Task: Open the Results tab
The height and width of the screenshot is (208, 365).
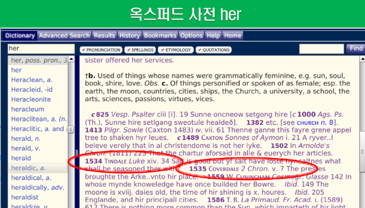Action: point(104,36)
